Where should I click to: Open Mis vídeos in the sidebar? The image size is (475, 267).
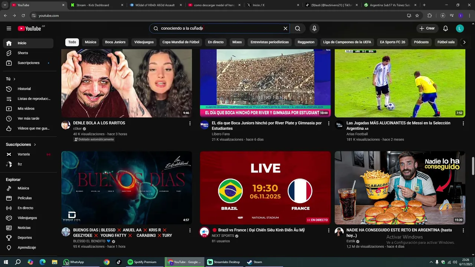coord(28,109)
